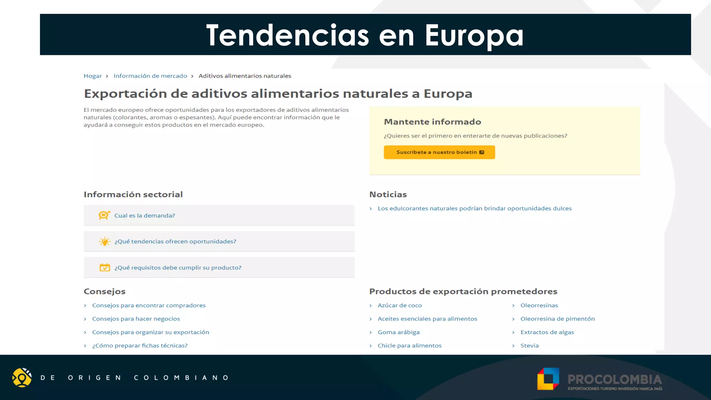Open the Cual es la demanda? section
This screenshot has width=711, height=400.
point(219,215)
